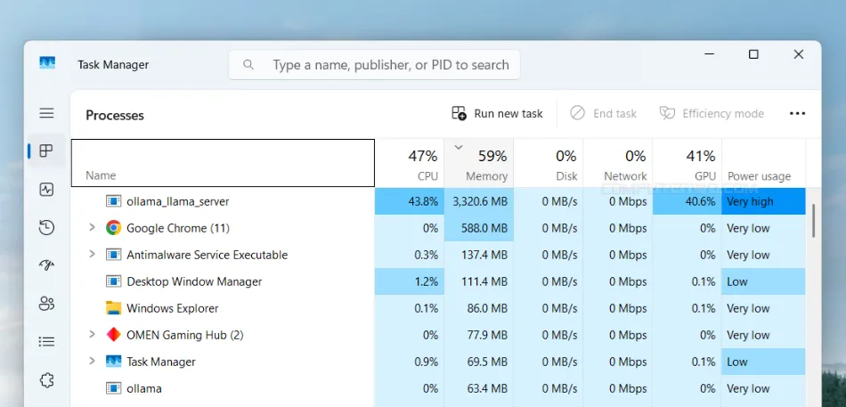846x407 pixels.
Task: Click the 86.0 MB memory cell
Action: pos(479,308)
